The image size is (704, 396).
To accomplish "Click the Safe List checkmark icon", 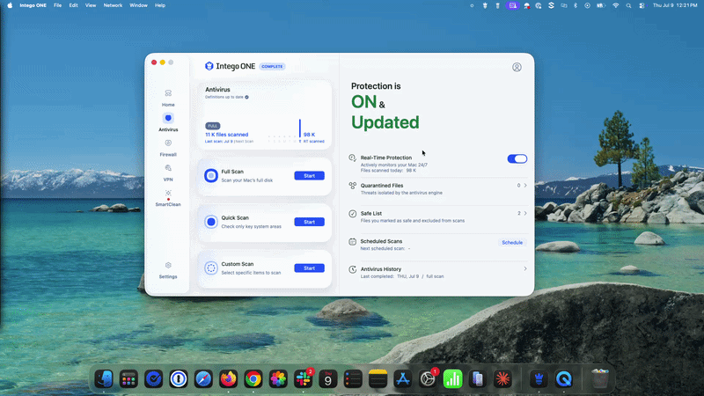I will click(x=353, y=214).
